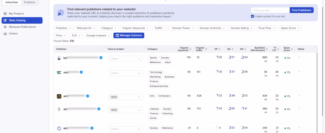Click the Spam Score column sort icon

(x=292, y=49)
